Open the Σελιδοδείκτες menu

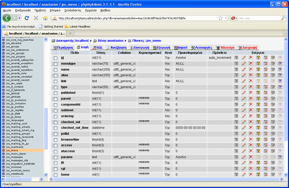(x=73, y=10)
